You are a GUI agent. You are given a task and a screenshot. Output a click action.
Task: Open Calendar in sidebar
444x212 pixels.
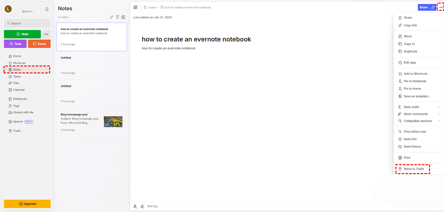pyautogui.click(x=19, y=90)
